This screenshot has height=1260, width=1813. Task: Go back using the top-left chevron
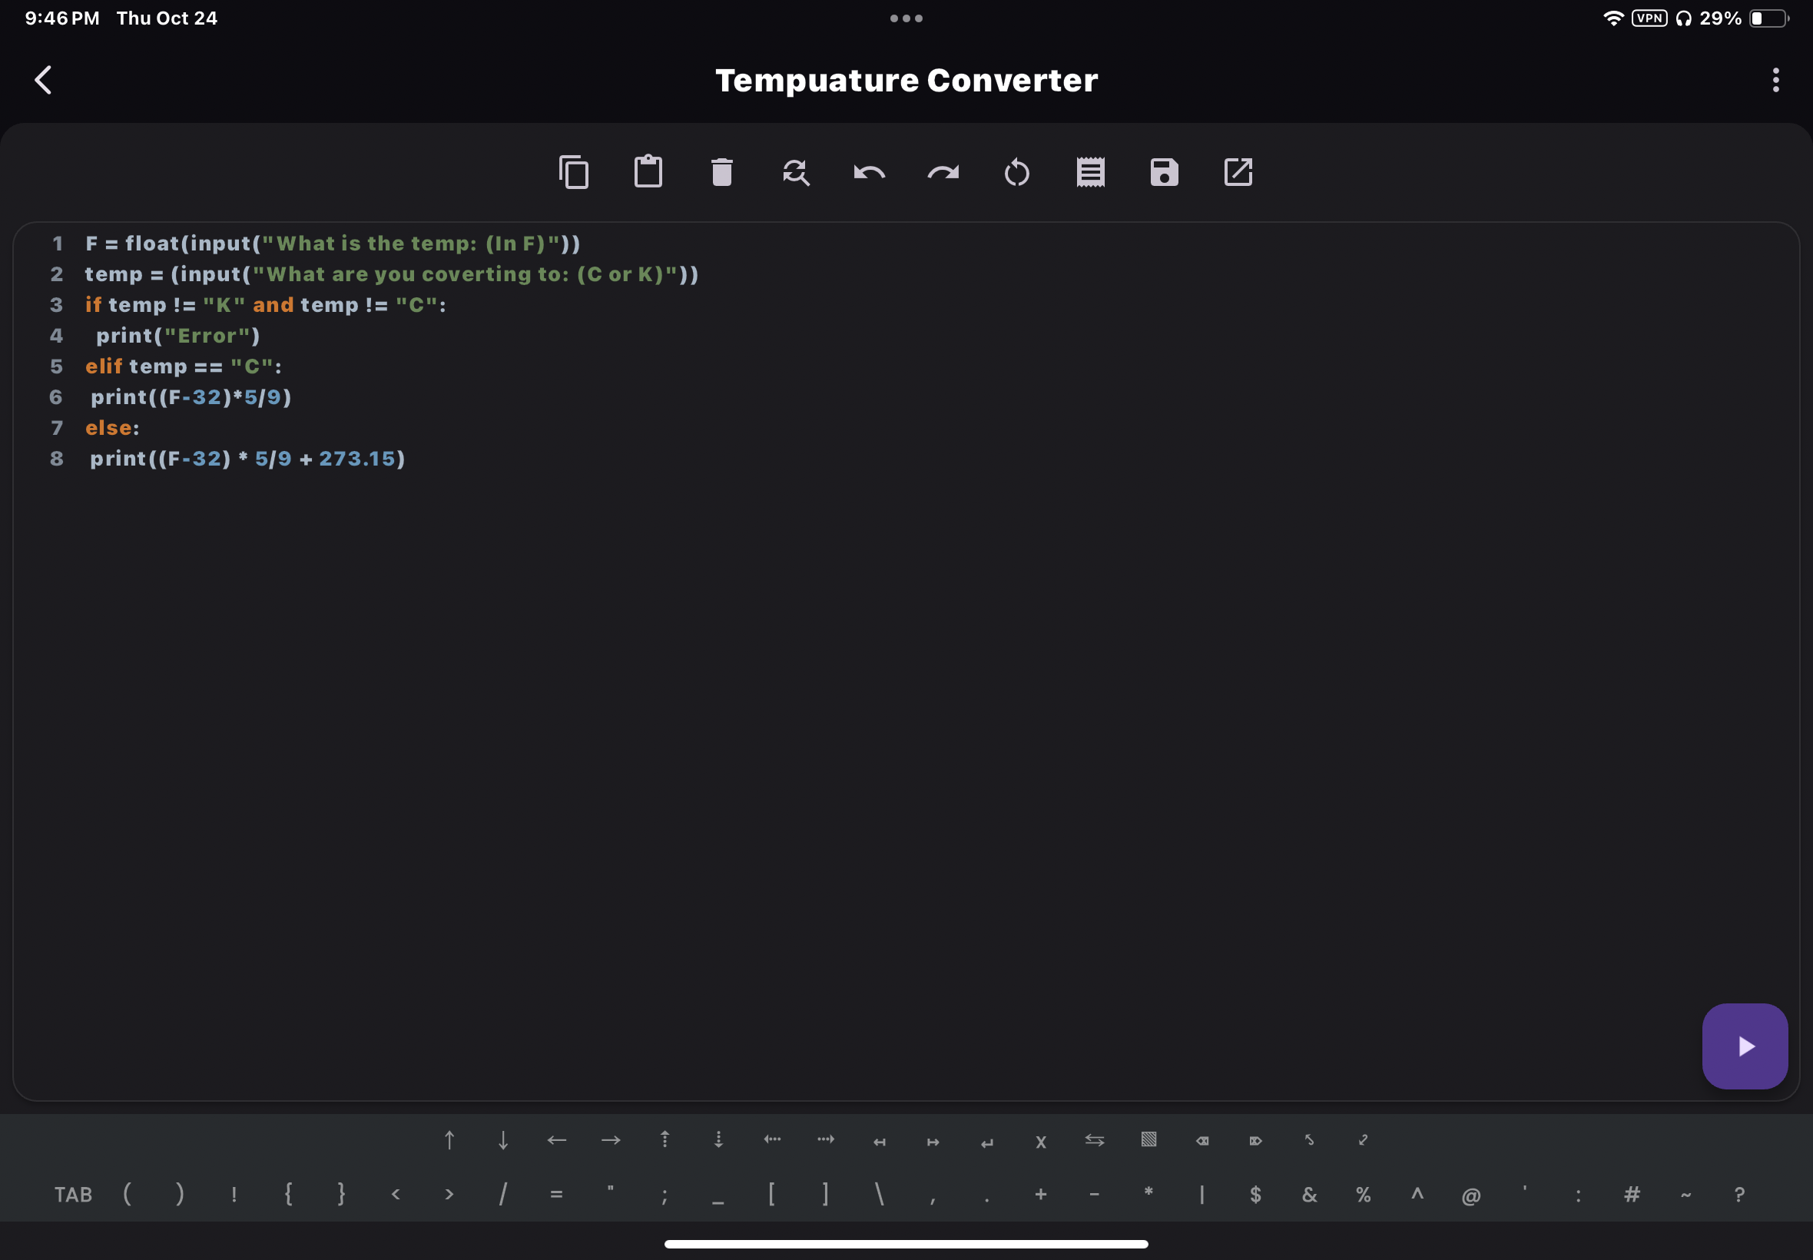coord(44,80)
